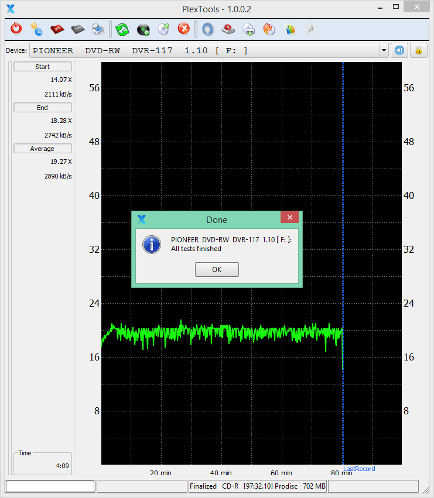Click 'All tests finished' message text
The image size is (434, 498).
pyautogui.click(x=196, y=249)
